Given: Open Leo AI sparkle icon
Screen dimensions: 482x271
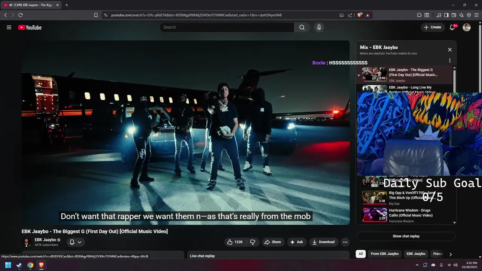Looking at the screenshot, I should click(461, 15).
